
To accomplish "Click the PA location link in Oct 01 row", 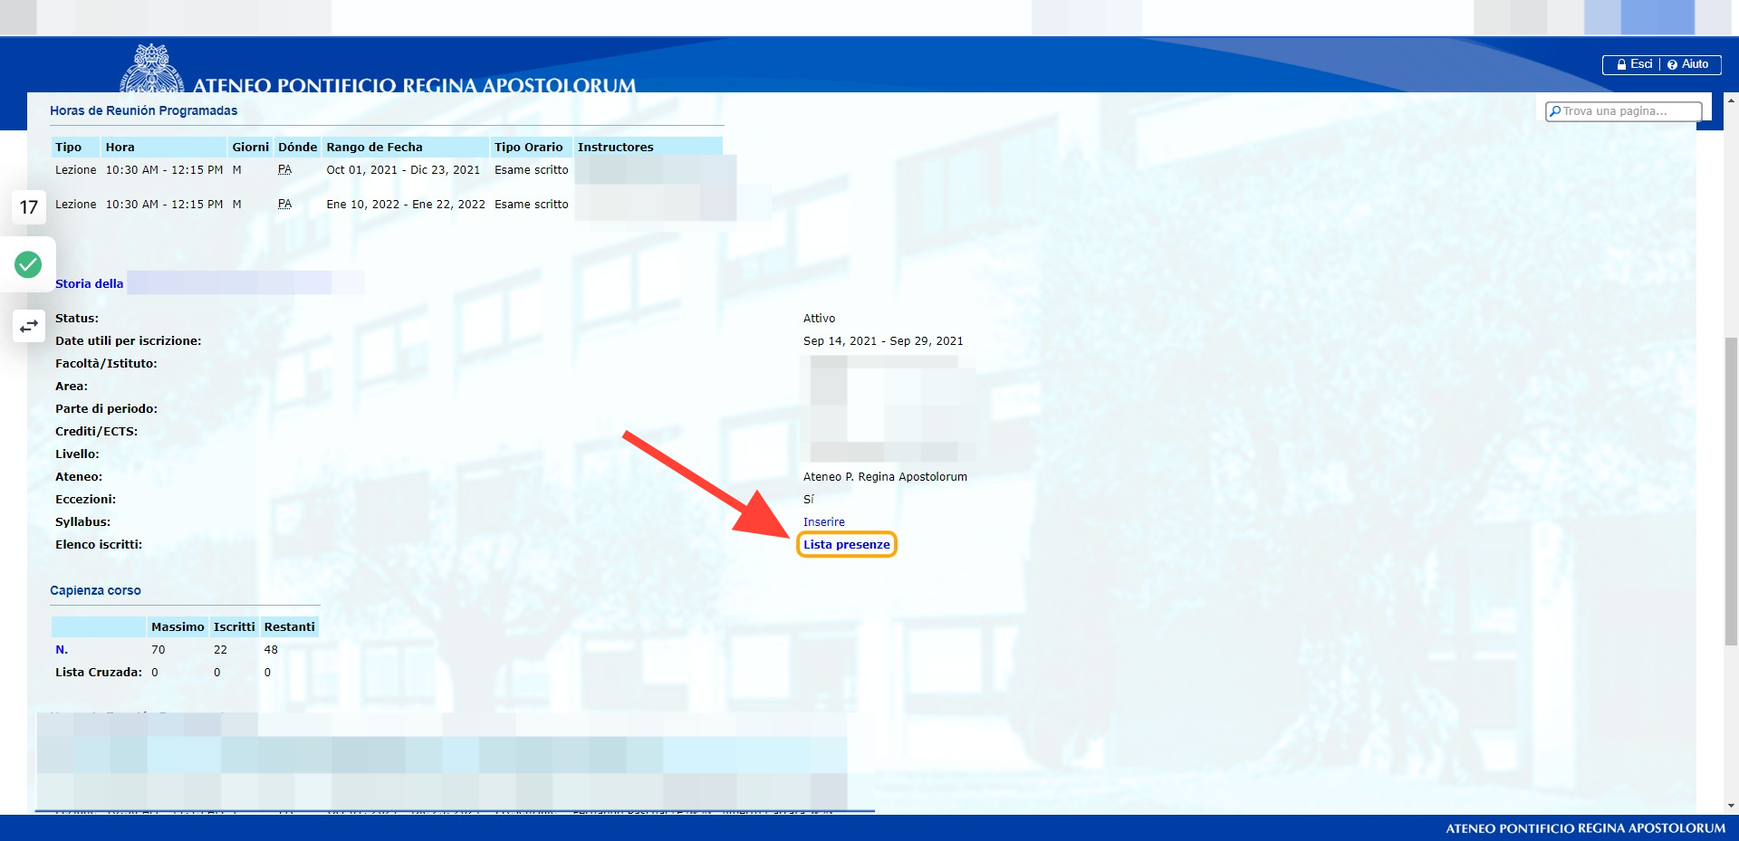I will 284,170.
